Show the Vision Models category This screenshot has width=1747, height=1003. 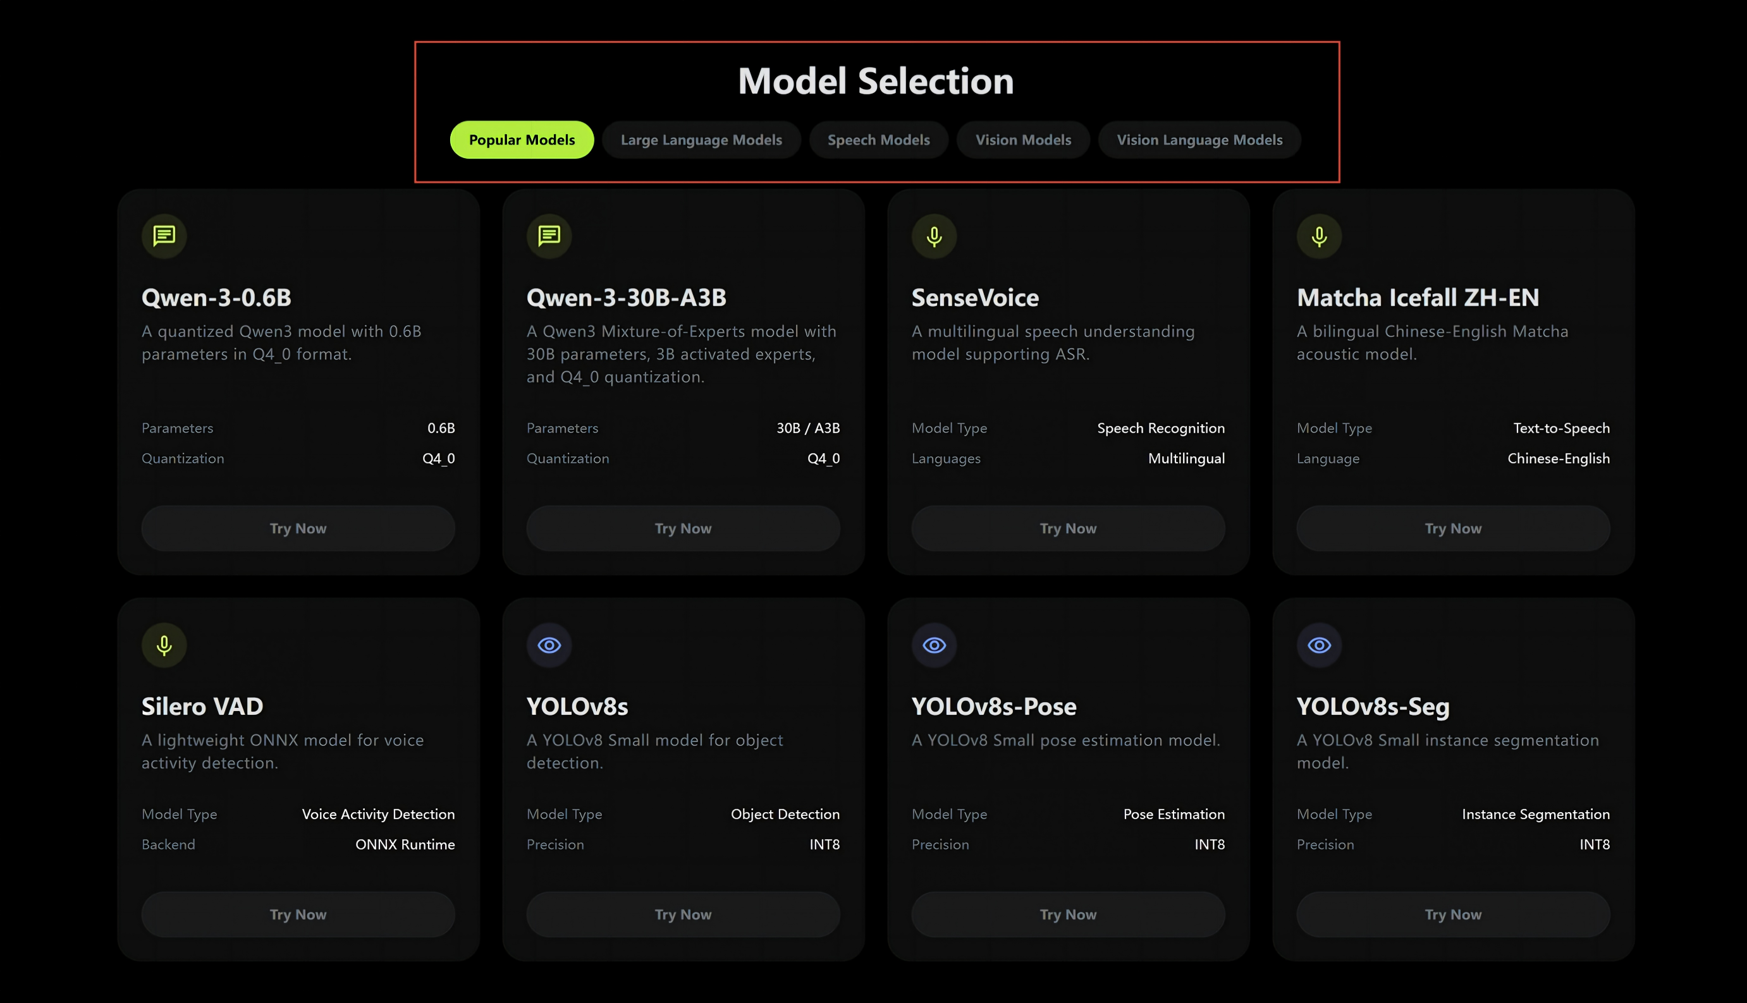1024,140
